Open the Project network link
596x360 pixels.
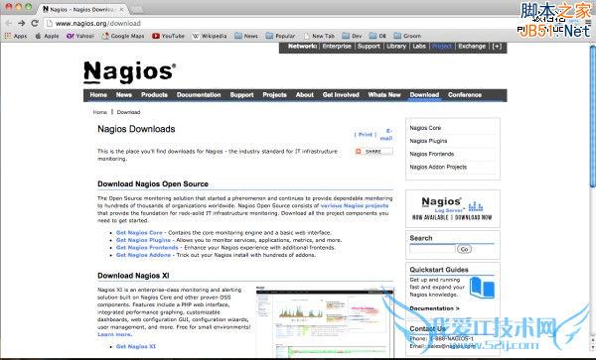442,47
